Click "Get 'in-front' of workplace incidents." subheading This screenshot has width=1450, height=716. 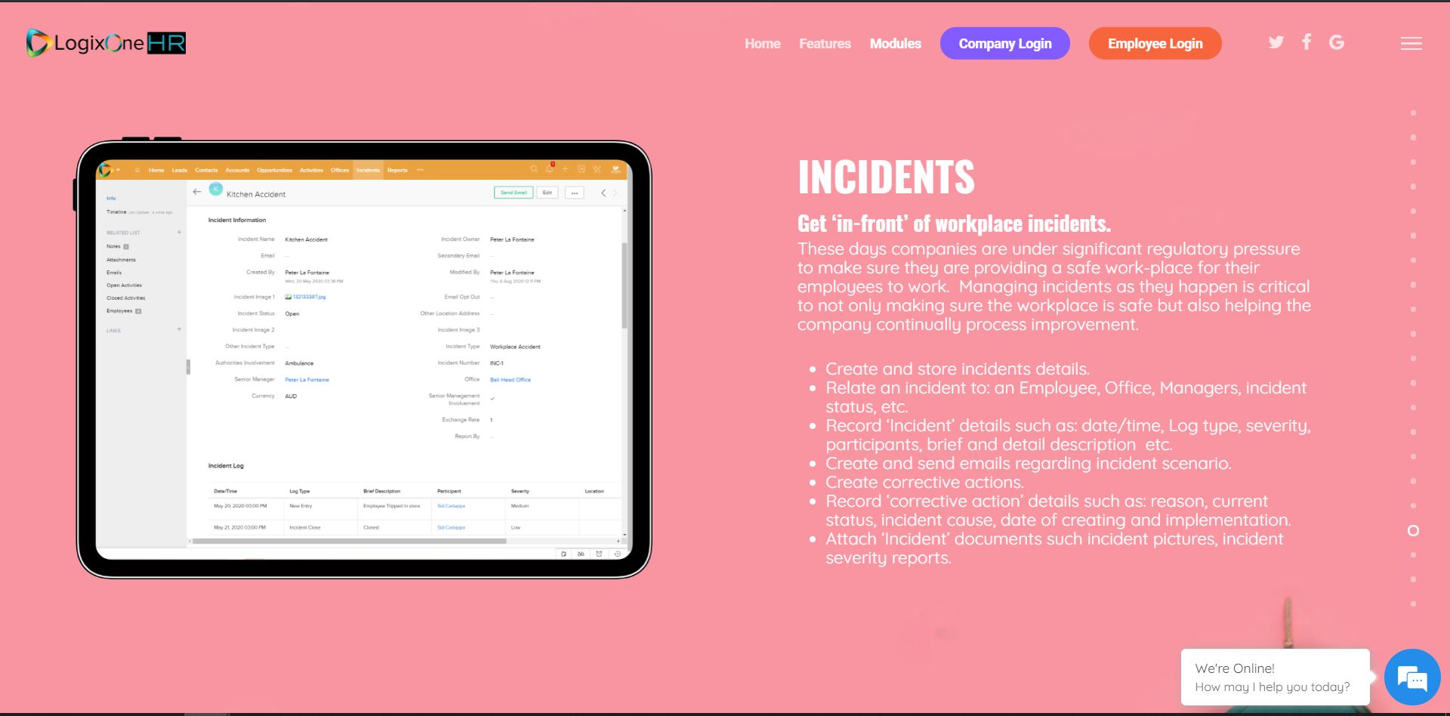(954, 224)
